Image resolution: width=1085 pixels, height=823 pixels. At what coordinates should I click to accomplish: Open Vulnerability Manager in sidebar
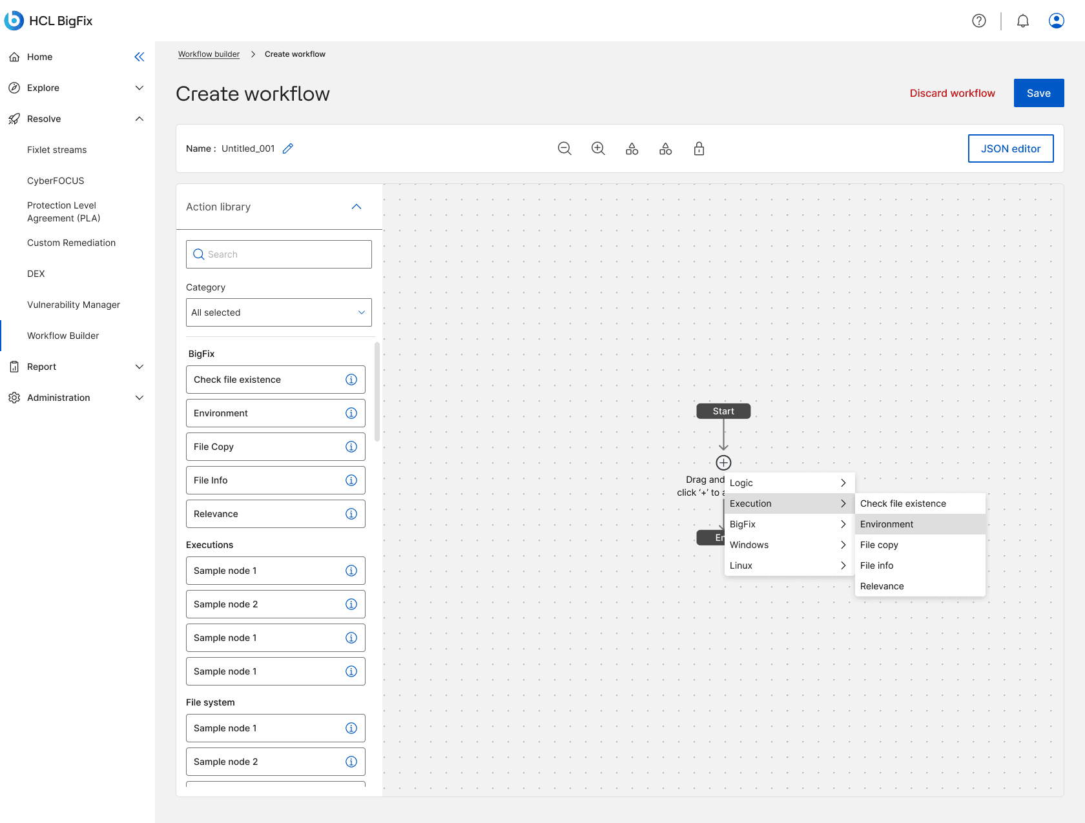click(74, 305)
